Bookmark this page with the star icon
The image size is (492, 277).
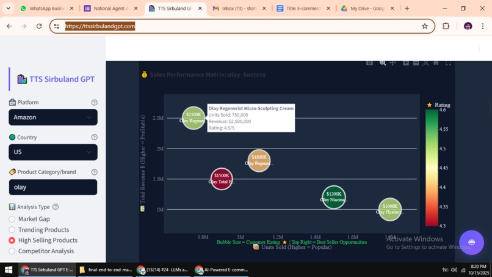(424, 26)
